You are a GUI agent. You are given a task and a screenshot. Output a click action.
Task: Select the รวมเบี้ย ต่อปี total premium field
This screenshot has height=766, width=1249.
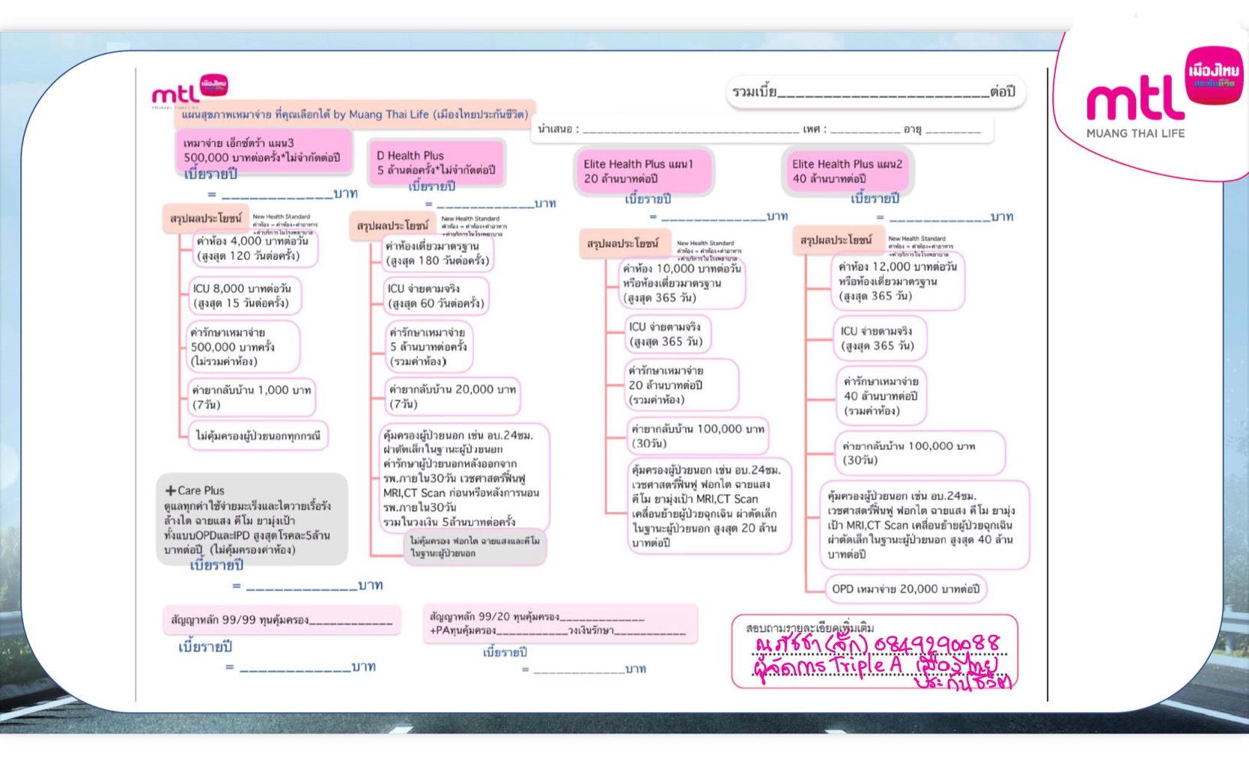click(x=875, y=93)
